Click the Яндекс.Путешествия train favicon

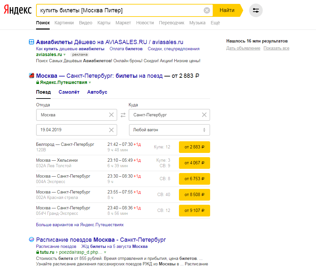(x=32, y=75)
